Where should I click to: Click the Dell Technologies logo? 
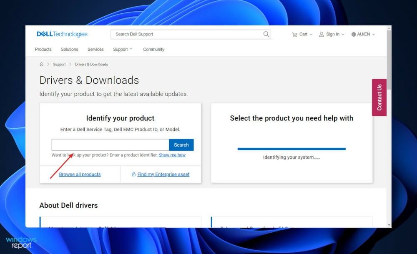pyautogui.click(x=62, y=34)
